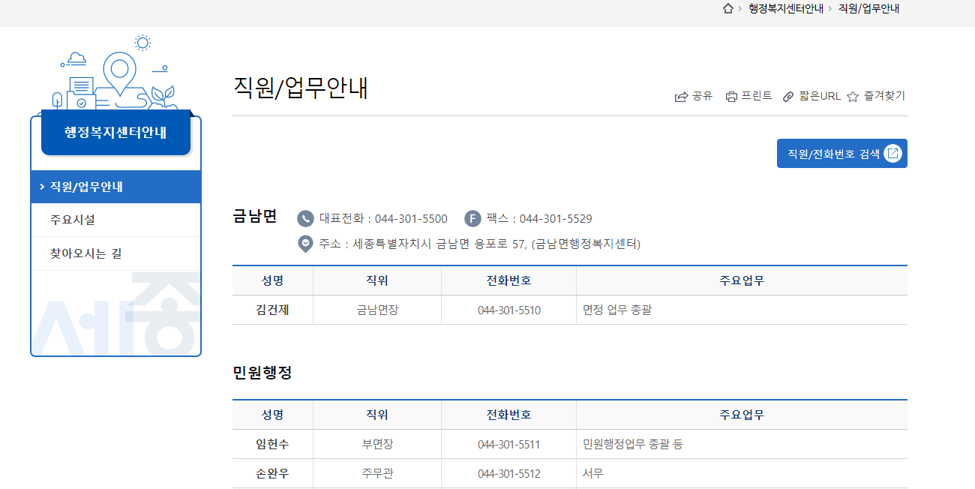Click phone number 044-301-5511

pos(508,444)
